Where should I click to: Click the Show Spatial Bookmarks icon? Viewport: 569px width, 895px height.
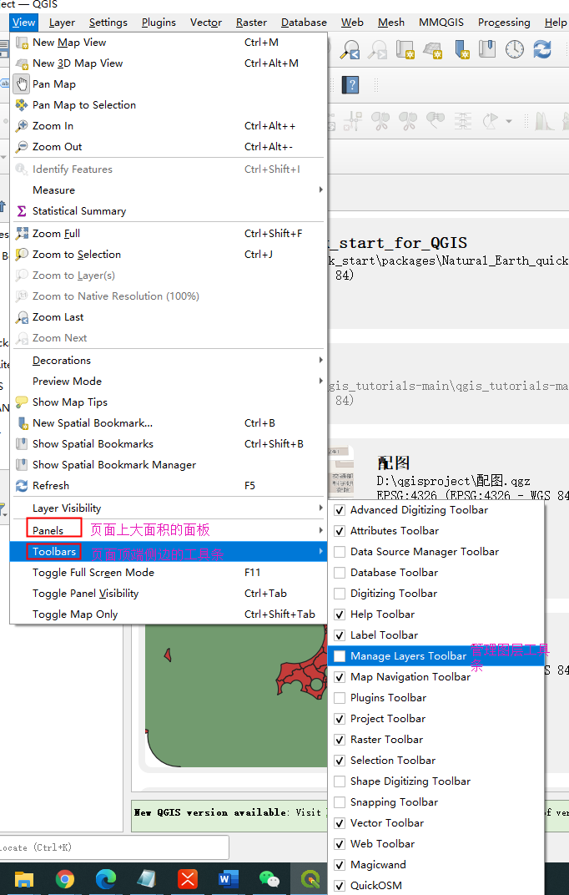coord(22,444)
